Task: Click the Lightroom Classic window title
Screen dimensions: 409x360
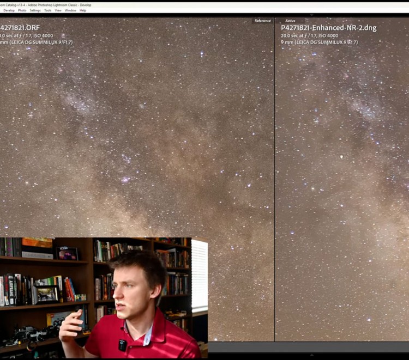Action: click(x=46, y=5)
